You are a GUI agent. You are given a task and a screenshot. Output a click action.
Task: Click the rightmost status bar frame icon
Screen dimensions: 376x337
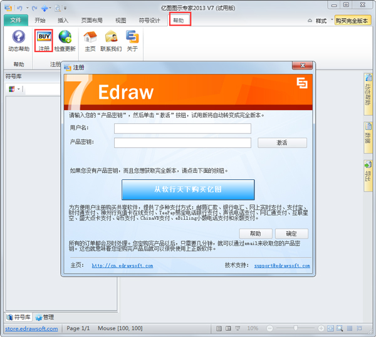[359, 328]
